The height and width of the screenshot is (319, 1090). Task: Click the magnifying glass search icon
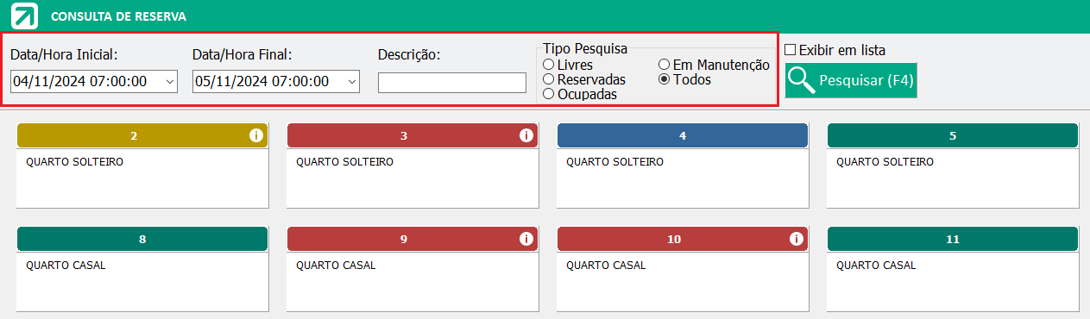point(803,80)
